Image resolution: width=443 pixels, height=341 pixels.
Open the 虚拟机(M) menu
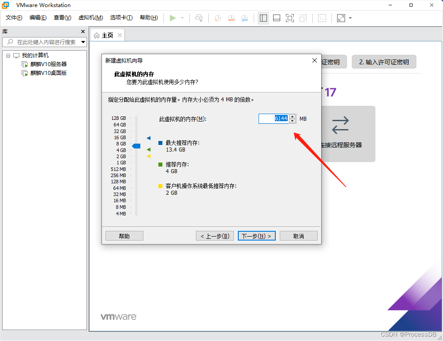coord(90,18)
